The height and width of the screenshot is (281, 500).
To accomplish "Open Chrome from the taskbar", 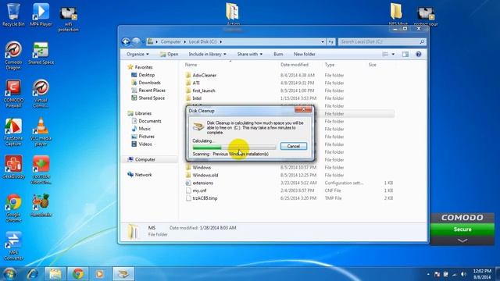I will pos(77,274).
